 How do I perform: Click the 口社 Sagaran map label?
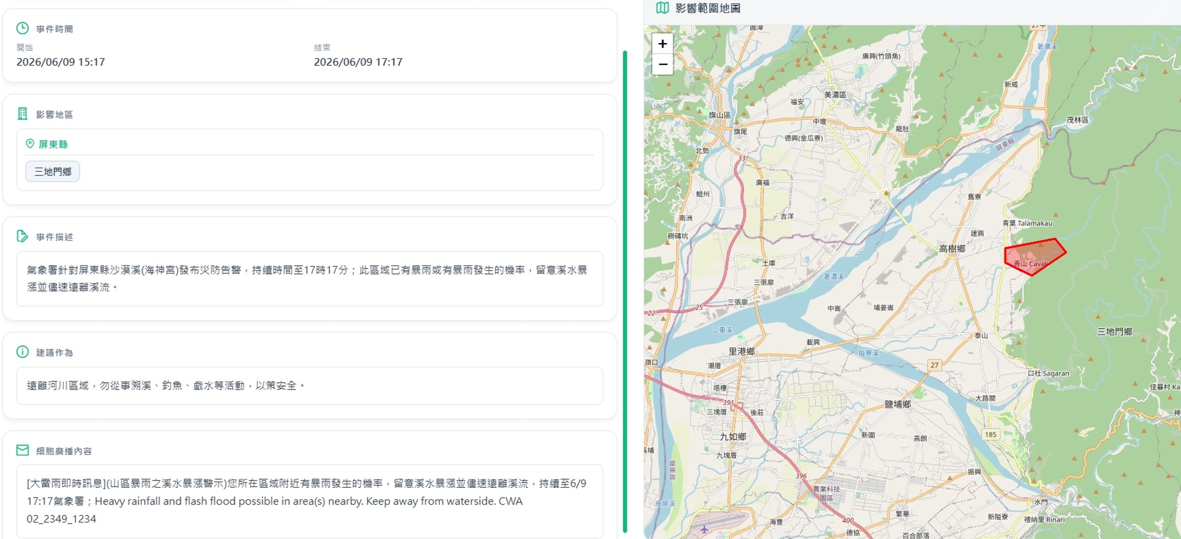[1048, 374]
